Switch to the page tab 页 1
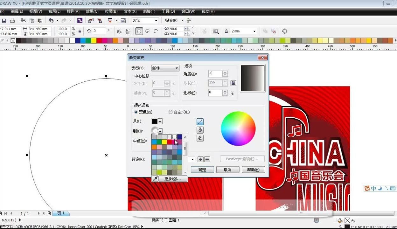The image size is (397, 229). click(61, 213)
